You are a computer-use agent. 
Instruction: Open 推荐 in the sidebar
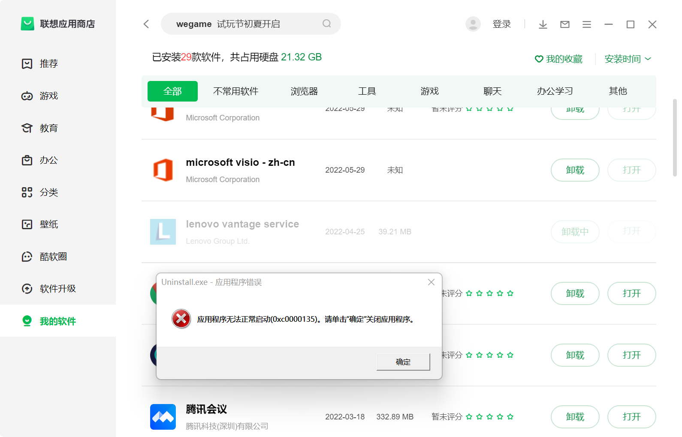[58, 64]
